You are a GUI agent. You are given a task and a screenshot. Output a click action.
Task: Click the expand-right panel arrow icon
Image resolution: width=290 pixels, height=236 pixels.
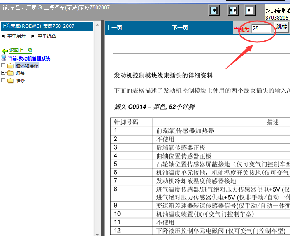pyautogui.click(x=214, y=10)
